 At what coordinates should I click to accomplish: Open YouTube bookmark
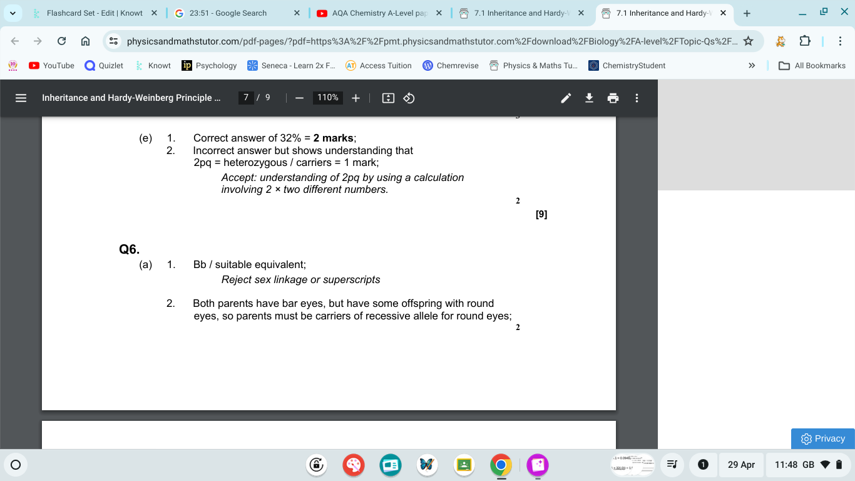[52, 65]
